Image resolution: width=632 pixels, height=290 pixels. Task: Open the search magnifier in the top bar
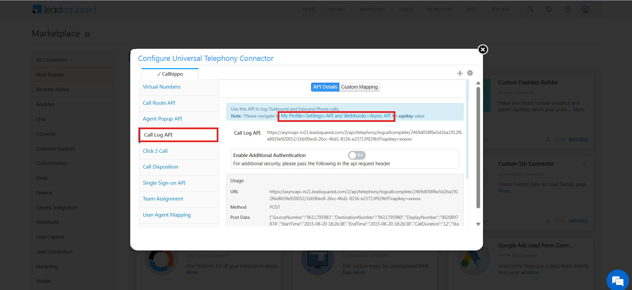[531, 9]
